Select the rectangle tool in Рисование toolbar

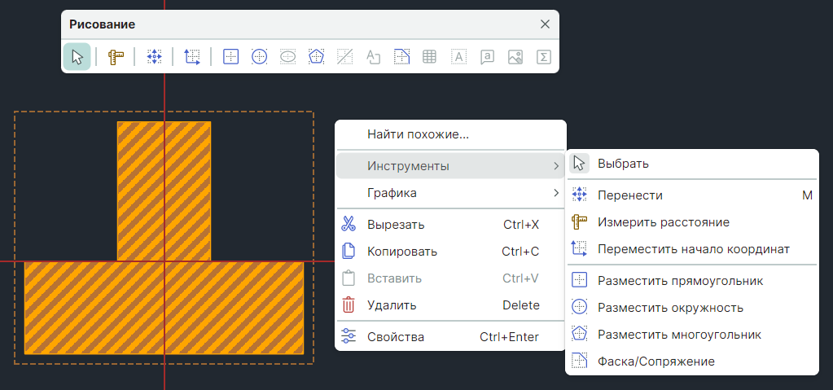click(231, 57)
